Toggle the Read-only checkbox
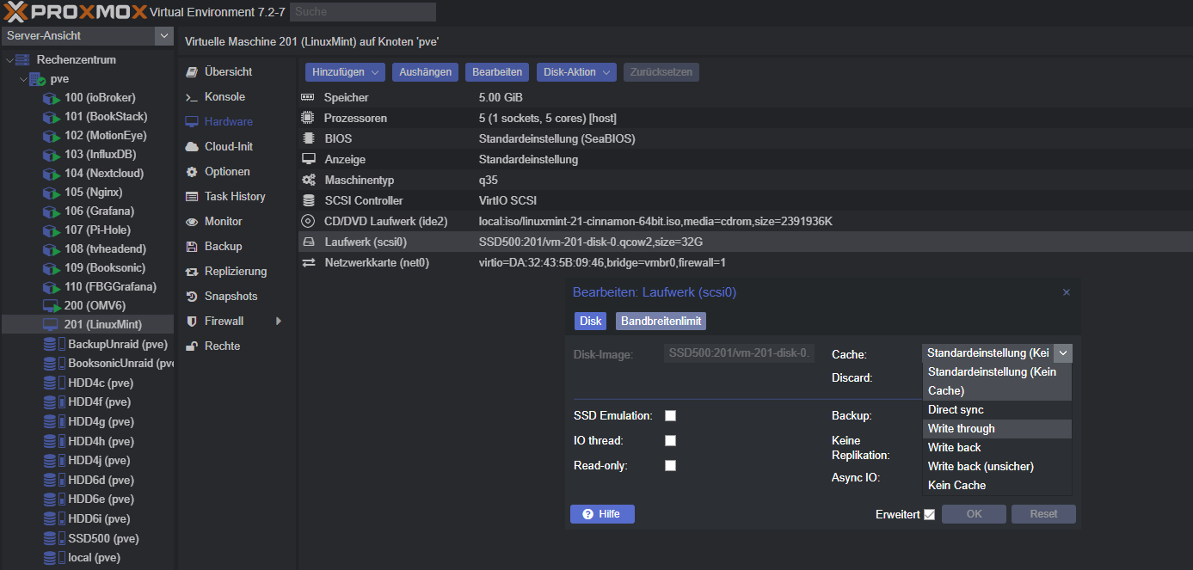 pyautogui.click(x=670, y=466)
